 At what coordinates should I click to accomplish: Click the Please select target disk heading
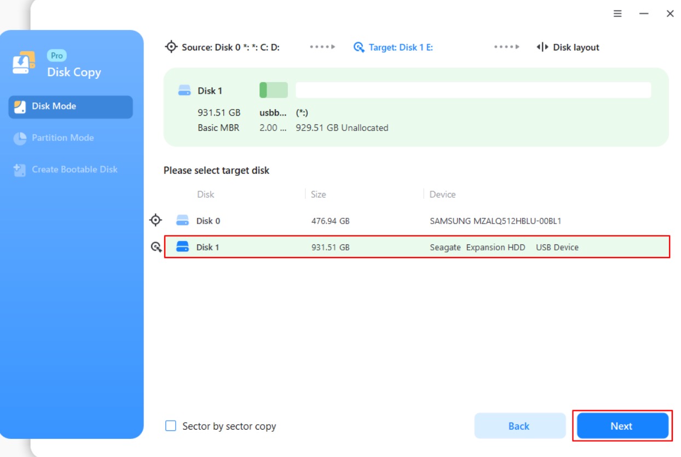217,170
